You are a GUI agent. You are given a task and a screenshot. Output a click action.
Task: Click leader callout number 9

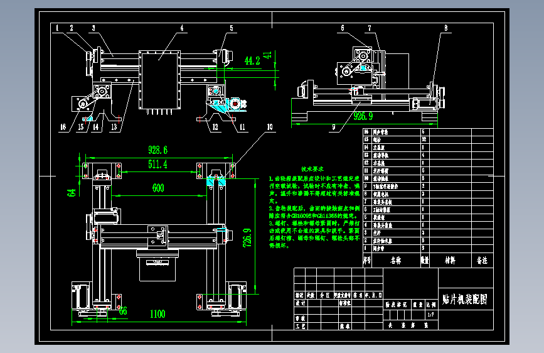click(x=333, y=127)
